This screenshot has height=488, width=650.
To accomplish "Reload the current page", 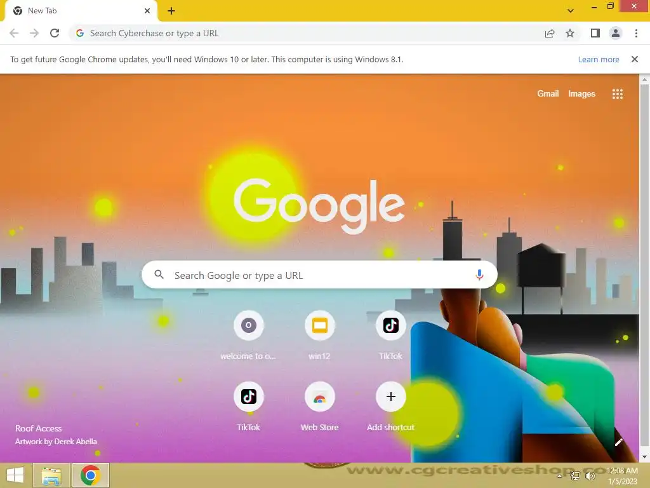I will pos(55,33).
